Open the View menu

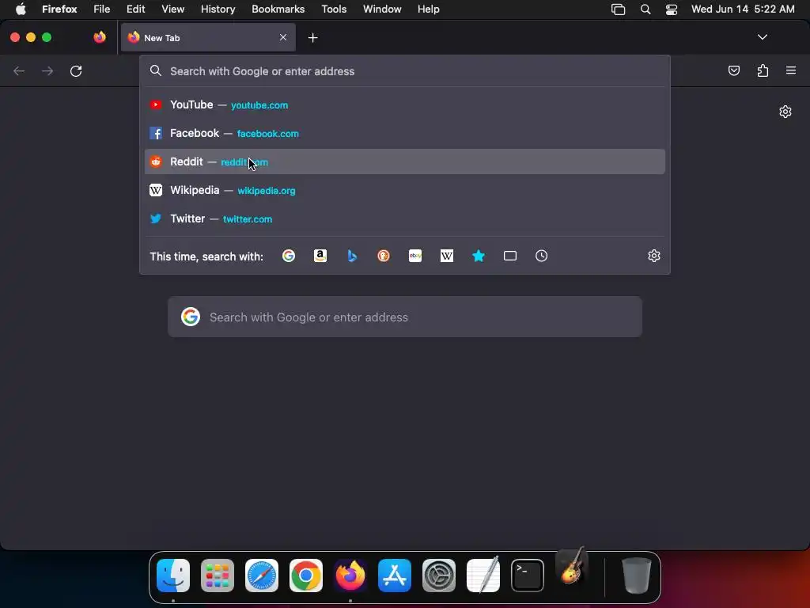pos(172,9)
